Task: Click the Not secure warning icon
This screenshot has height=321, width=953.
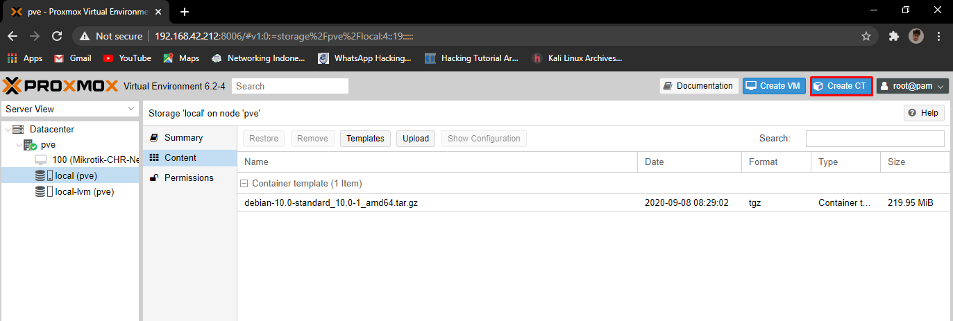Action: (85, 36)
